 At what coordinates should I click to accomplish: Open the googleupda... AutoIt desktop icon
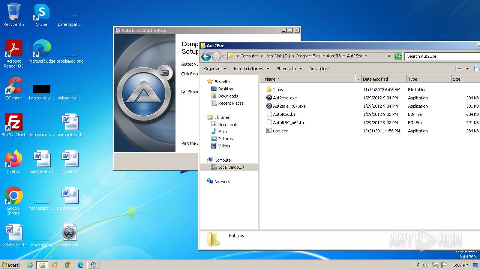pos(70,235)
